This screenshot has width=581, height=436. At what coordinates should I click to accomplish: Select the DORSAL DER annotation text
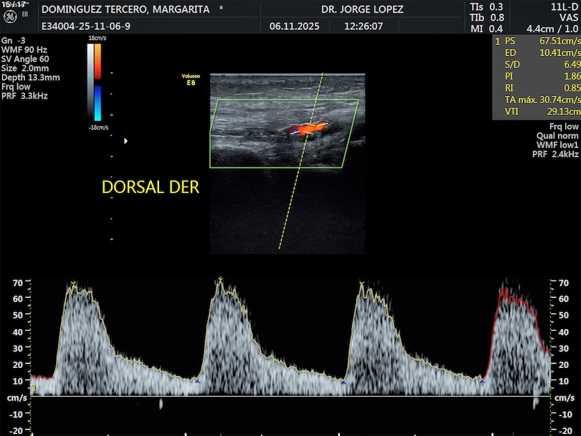[x=151, y=187]
